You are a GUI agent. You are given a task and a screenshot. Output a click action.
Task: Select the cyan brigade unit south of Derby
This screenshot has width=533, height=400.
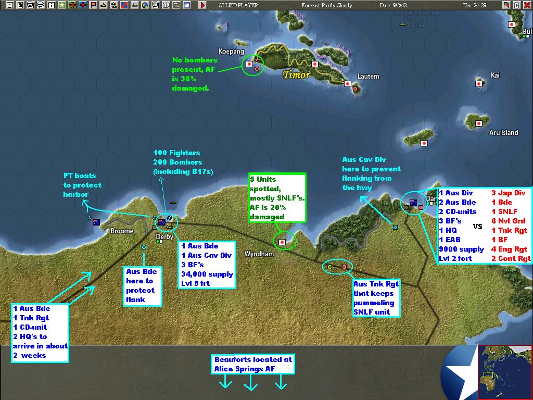click(144, 247)
